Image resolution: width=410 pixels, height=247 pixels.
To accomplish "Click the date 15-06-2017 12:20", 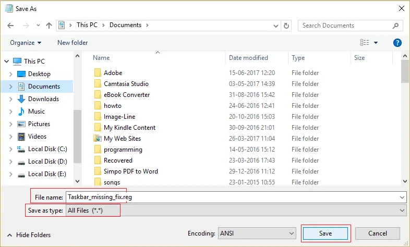I will [x=252, y=73].
